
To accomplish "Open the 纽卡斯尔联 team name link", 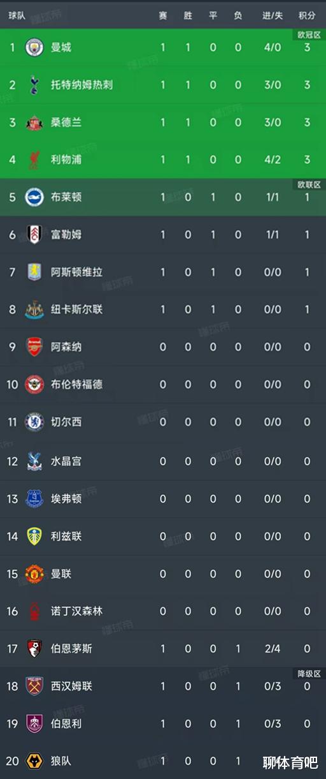I will click(x=76, y=309).
